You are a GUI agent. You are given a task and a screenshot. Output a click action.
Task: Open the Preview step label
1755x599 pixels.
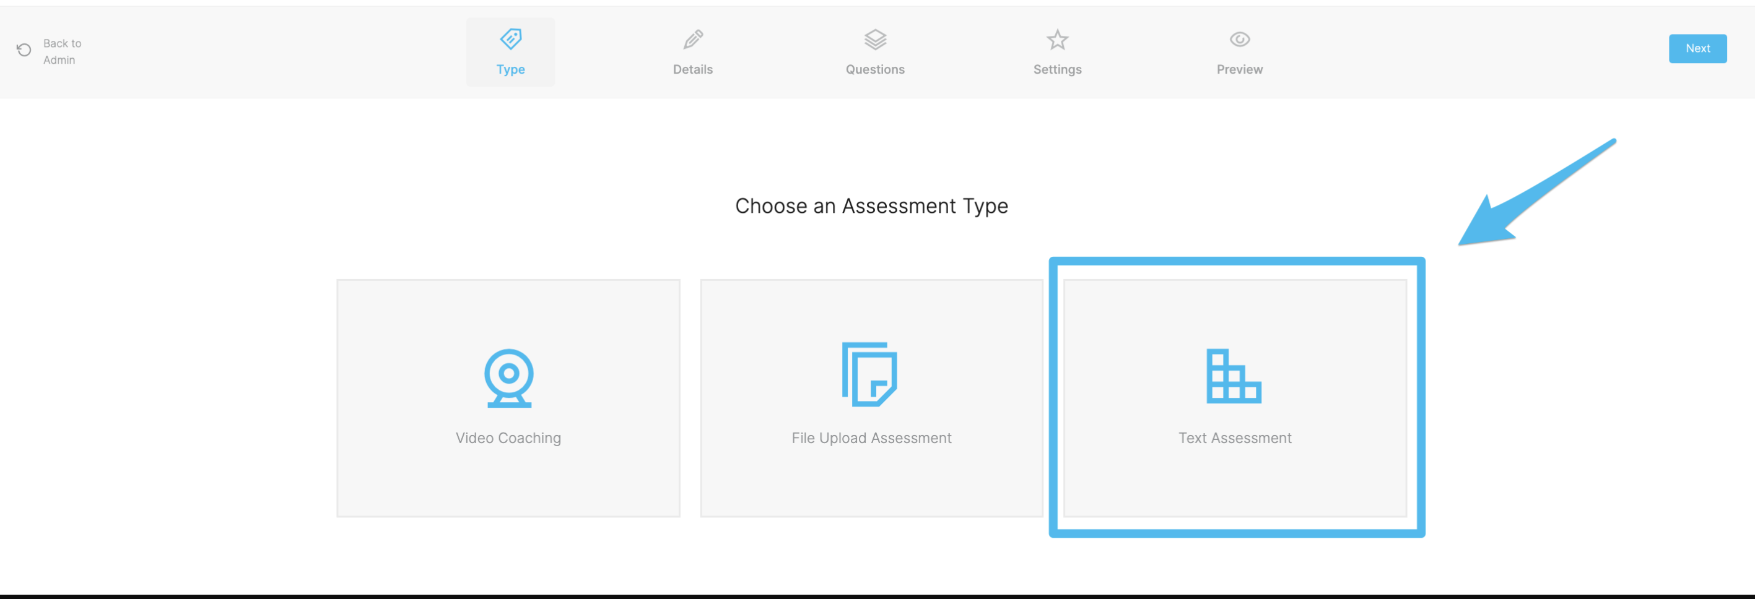(x=1239, y=69)
